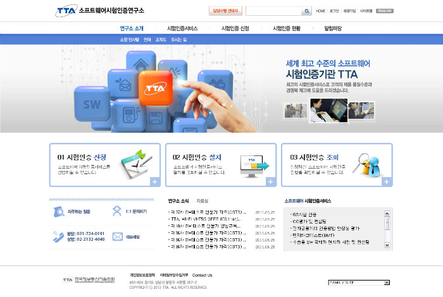Image resolution: width=443 pixels, height=297 pixels.
Task: Go to HOME link
Action: point(320,11)
